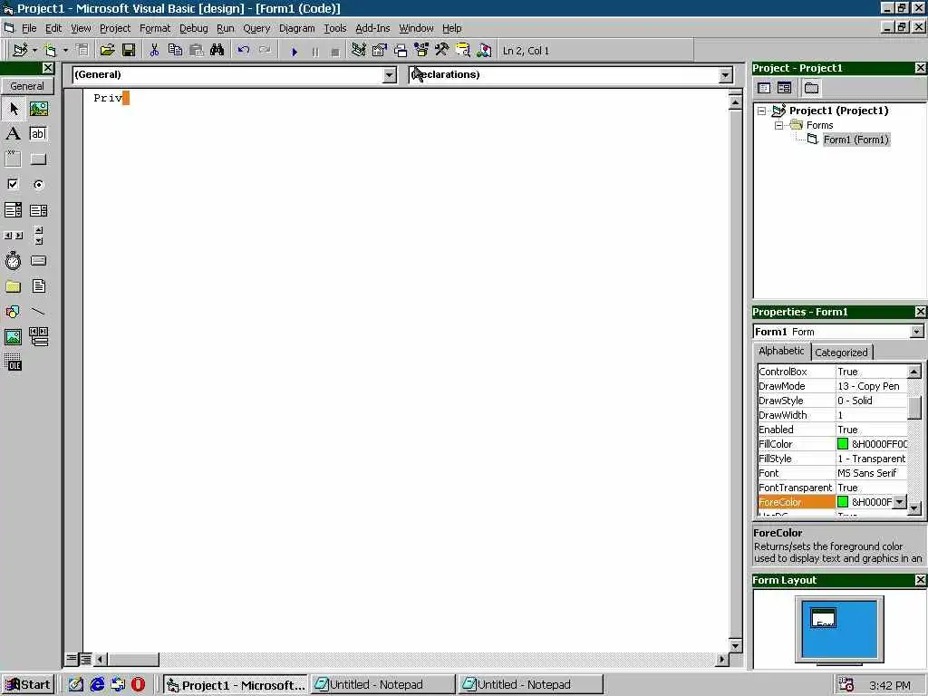Click the Project1 - Microsoft taskbar button
This screenshot has height=696, width=928.
[x=236, y=685]
